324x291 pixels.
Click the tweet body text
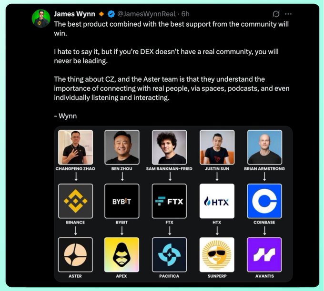(172, 70)
